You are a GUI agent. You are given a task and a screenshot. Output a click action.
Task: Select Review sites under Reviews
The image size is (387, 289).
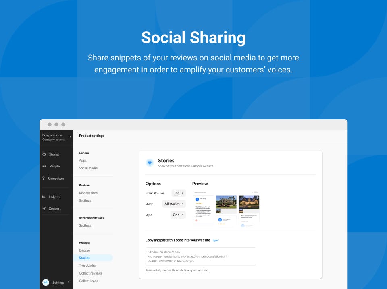pyautogui.click(x=88, y=193)
